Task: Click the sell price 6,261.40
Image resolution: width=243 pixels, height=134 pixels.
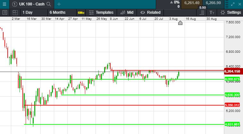Action: point(192,3)
